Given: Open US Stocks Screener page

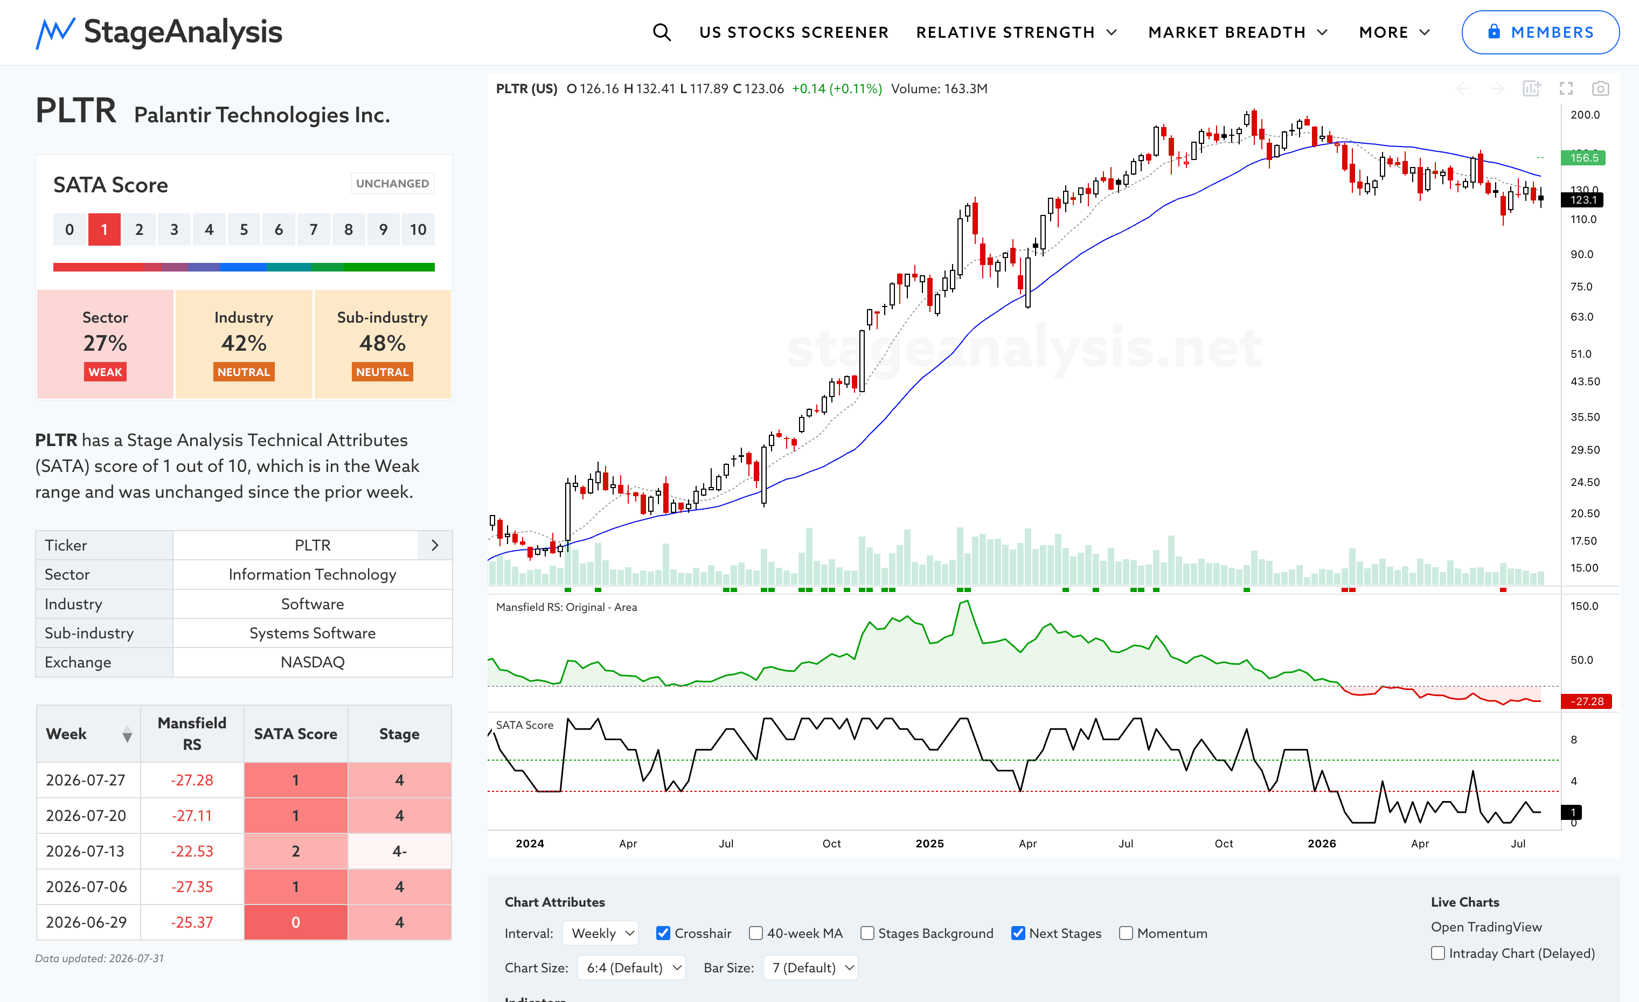Looking at the screenshot, I should 794,32.
